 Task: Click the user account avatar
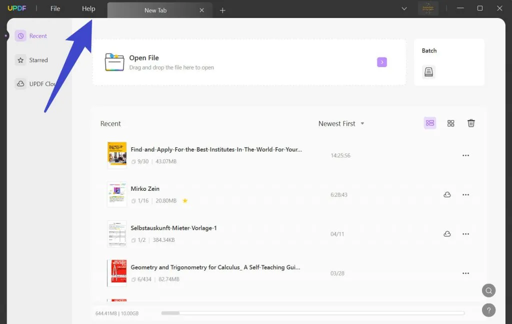428,9
